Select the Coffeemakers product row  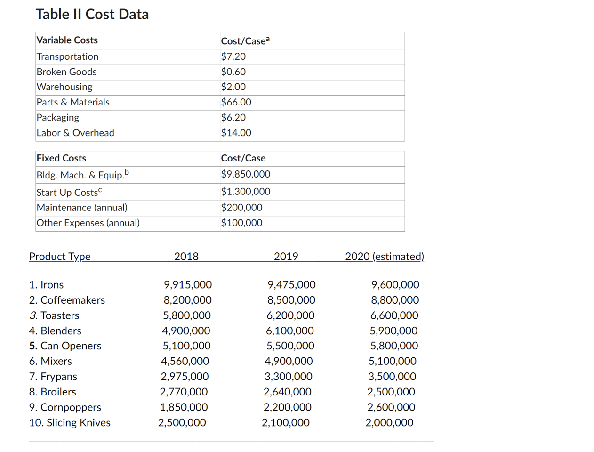tap(67, 299)
